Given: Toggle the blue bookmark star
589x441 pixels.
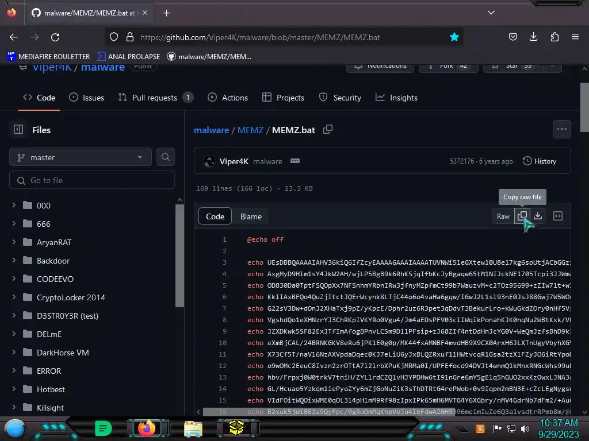Looking at the screenshot, I should coord(454,37).
